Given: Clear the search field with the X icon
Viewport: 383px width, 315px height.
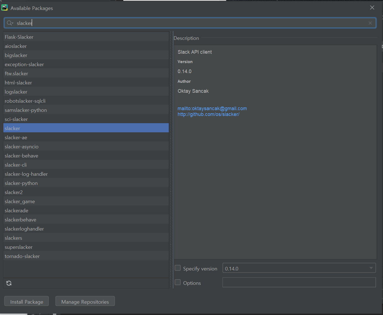Looking at the screenshot, I should tap(370, 23).
